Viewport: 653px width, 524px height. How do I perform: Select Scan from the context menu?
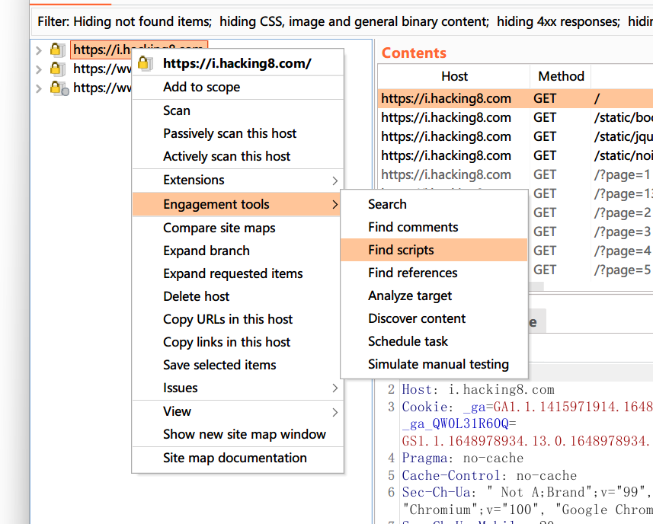pos(238,110)
